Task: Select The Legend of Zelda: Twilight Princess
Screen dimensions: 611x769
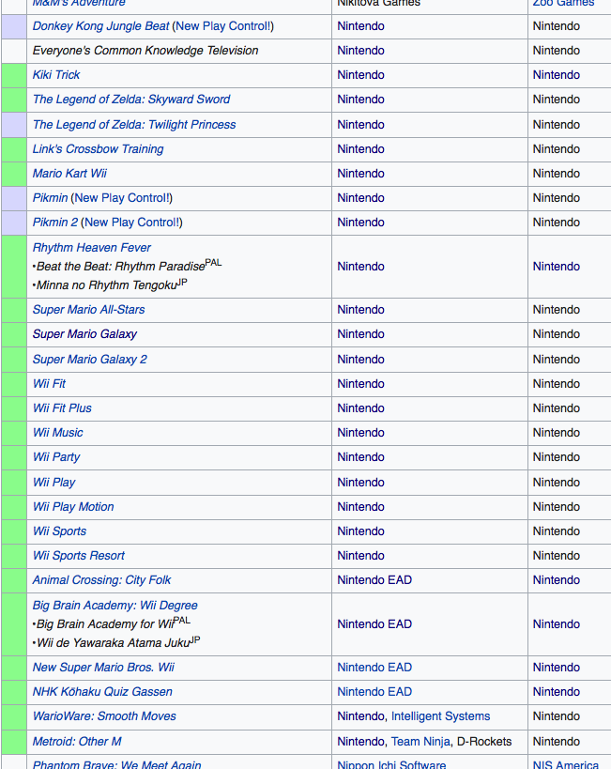Action: click(133, 125)
